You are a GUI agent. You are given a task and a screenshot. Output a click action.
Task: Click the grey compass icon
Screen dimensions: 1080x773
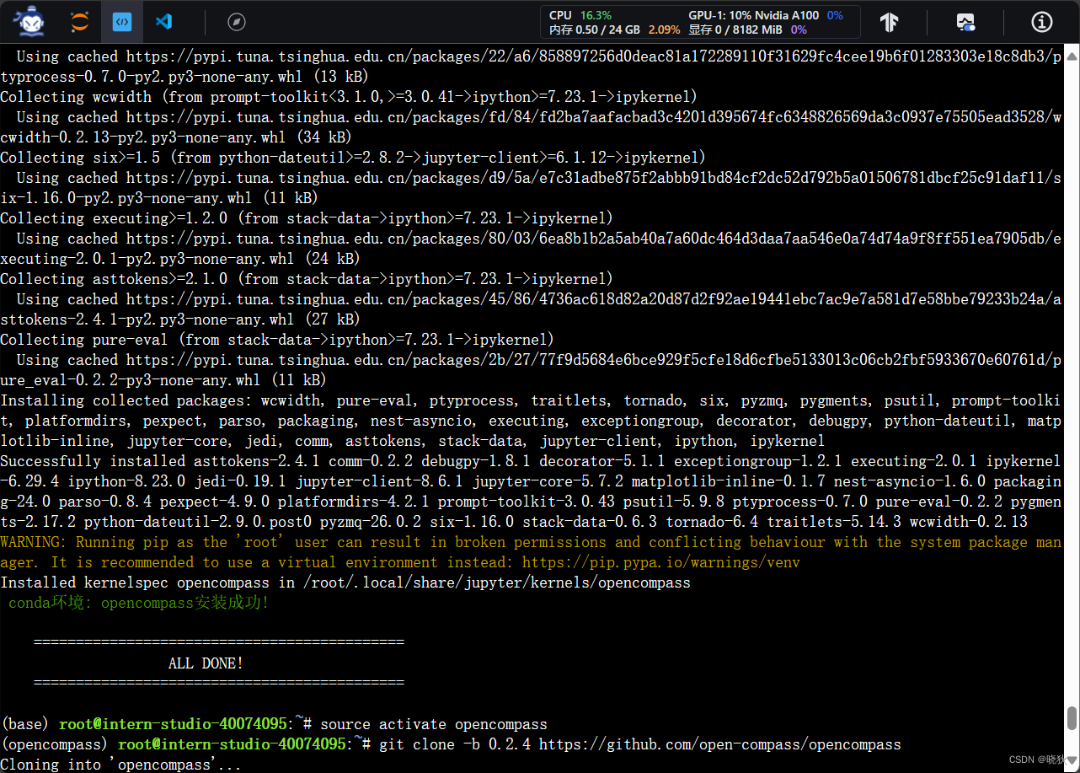(x=236, y=22)
